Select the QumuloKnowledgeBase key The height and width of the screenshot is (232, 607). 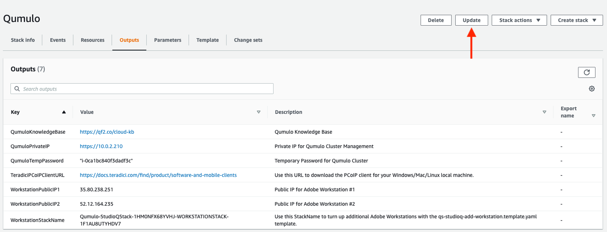[x=38, y=132]
